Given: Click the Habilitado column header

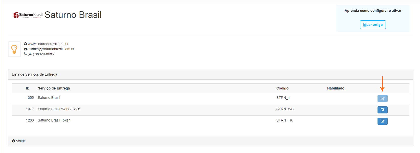Looking at the screenshot, I should pos(336,88).
